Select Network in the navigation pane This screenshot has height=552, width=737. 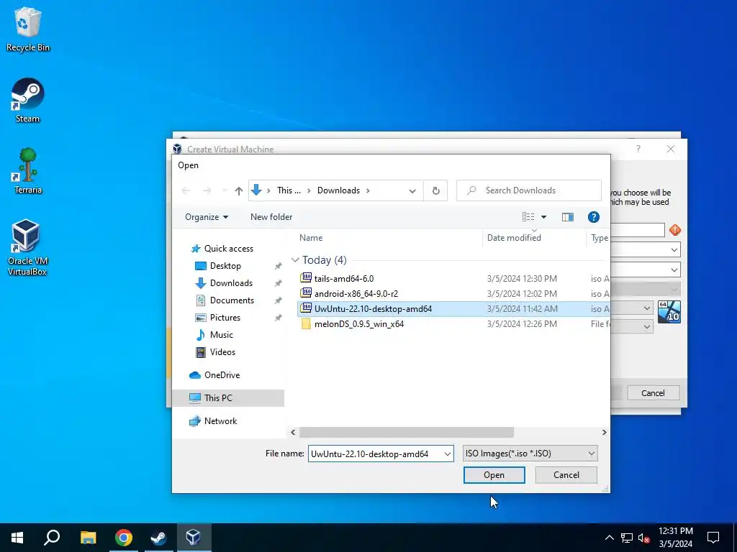point(220,421)
